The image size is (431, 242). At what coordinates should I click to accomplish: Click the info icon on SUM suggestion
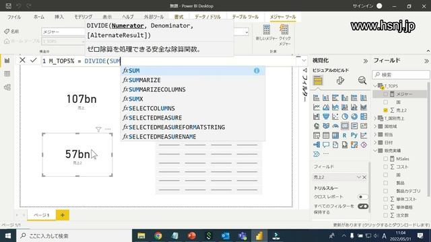point(257,71)
